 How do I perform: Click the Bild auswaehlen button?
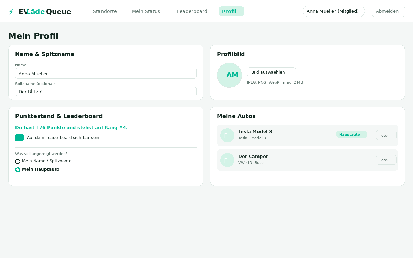pos(272,72)
